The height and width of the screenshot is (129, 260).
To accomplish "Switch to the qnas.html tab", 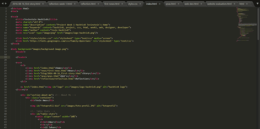I will coord(171,4).
